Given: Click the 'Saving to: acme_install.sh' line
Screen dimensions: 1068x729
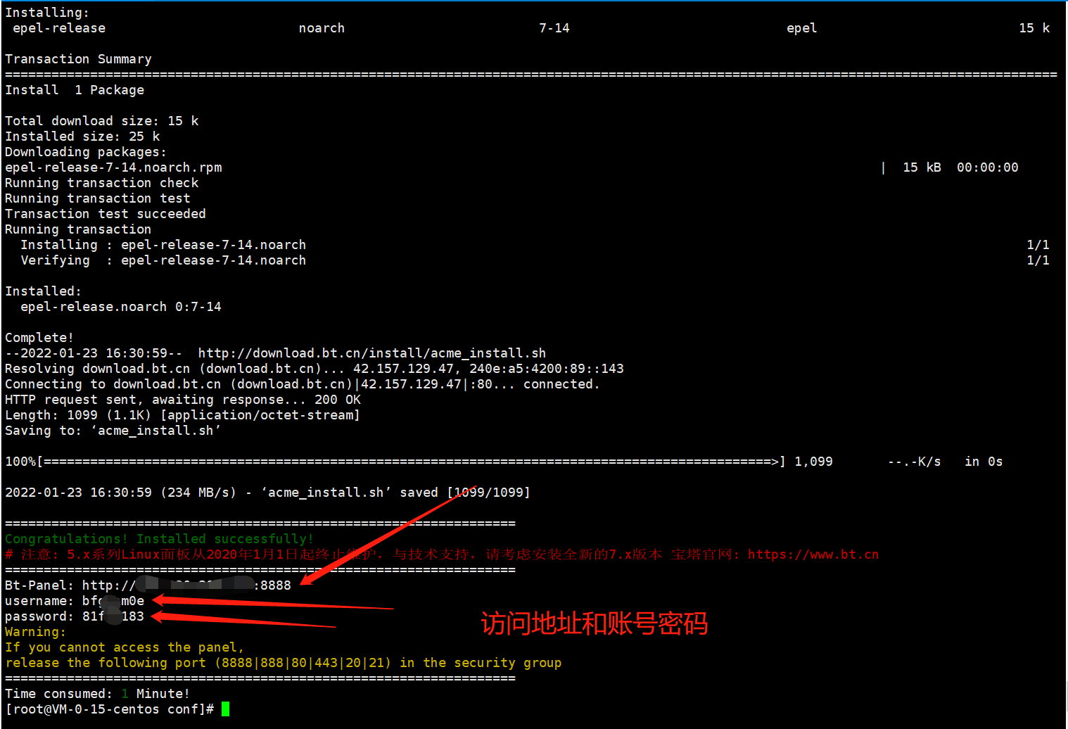Looking at the screenshot, I should (113, 431).
